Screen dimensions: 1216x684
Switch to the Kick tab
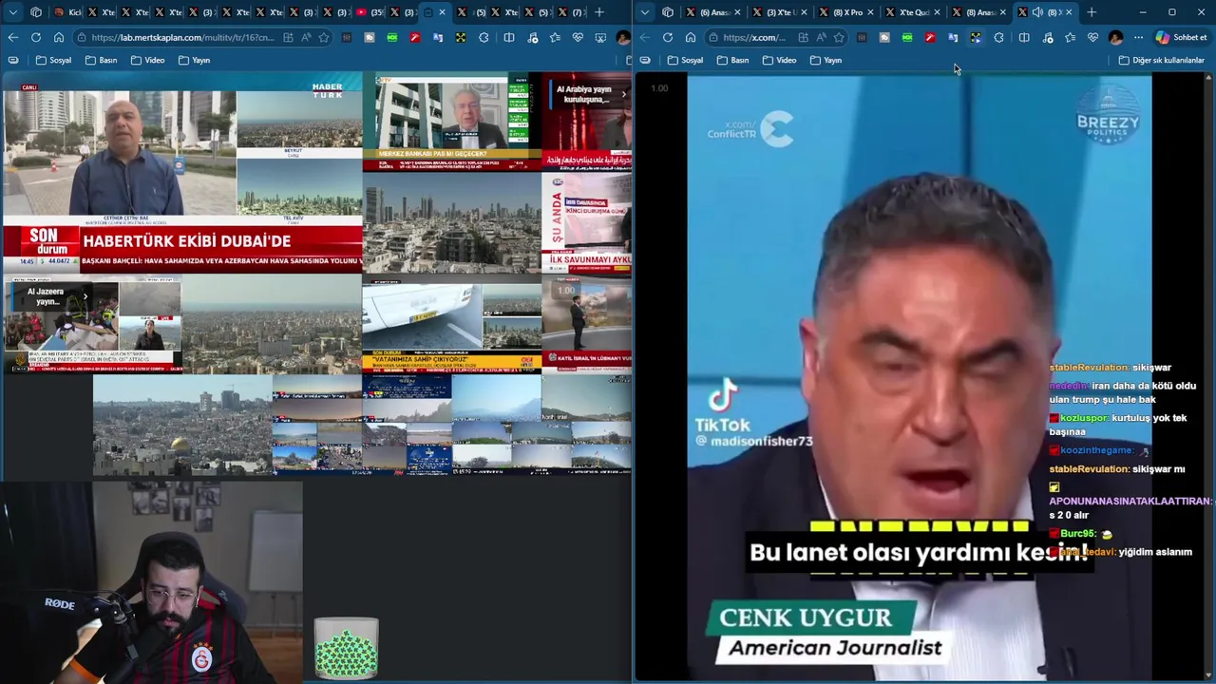coord(69,12)
